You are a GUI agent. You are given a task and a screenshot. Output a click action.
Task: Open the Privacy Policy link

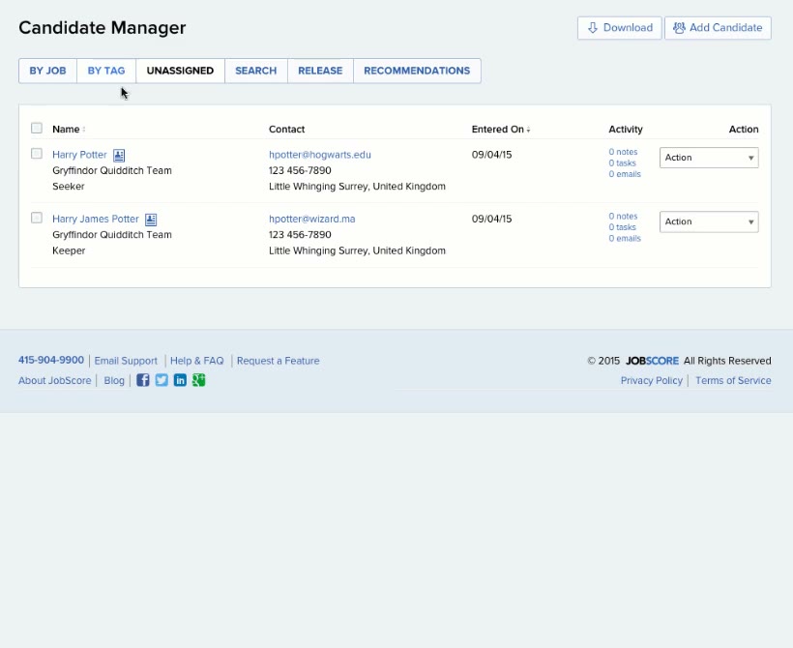652,380
